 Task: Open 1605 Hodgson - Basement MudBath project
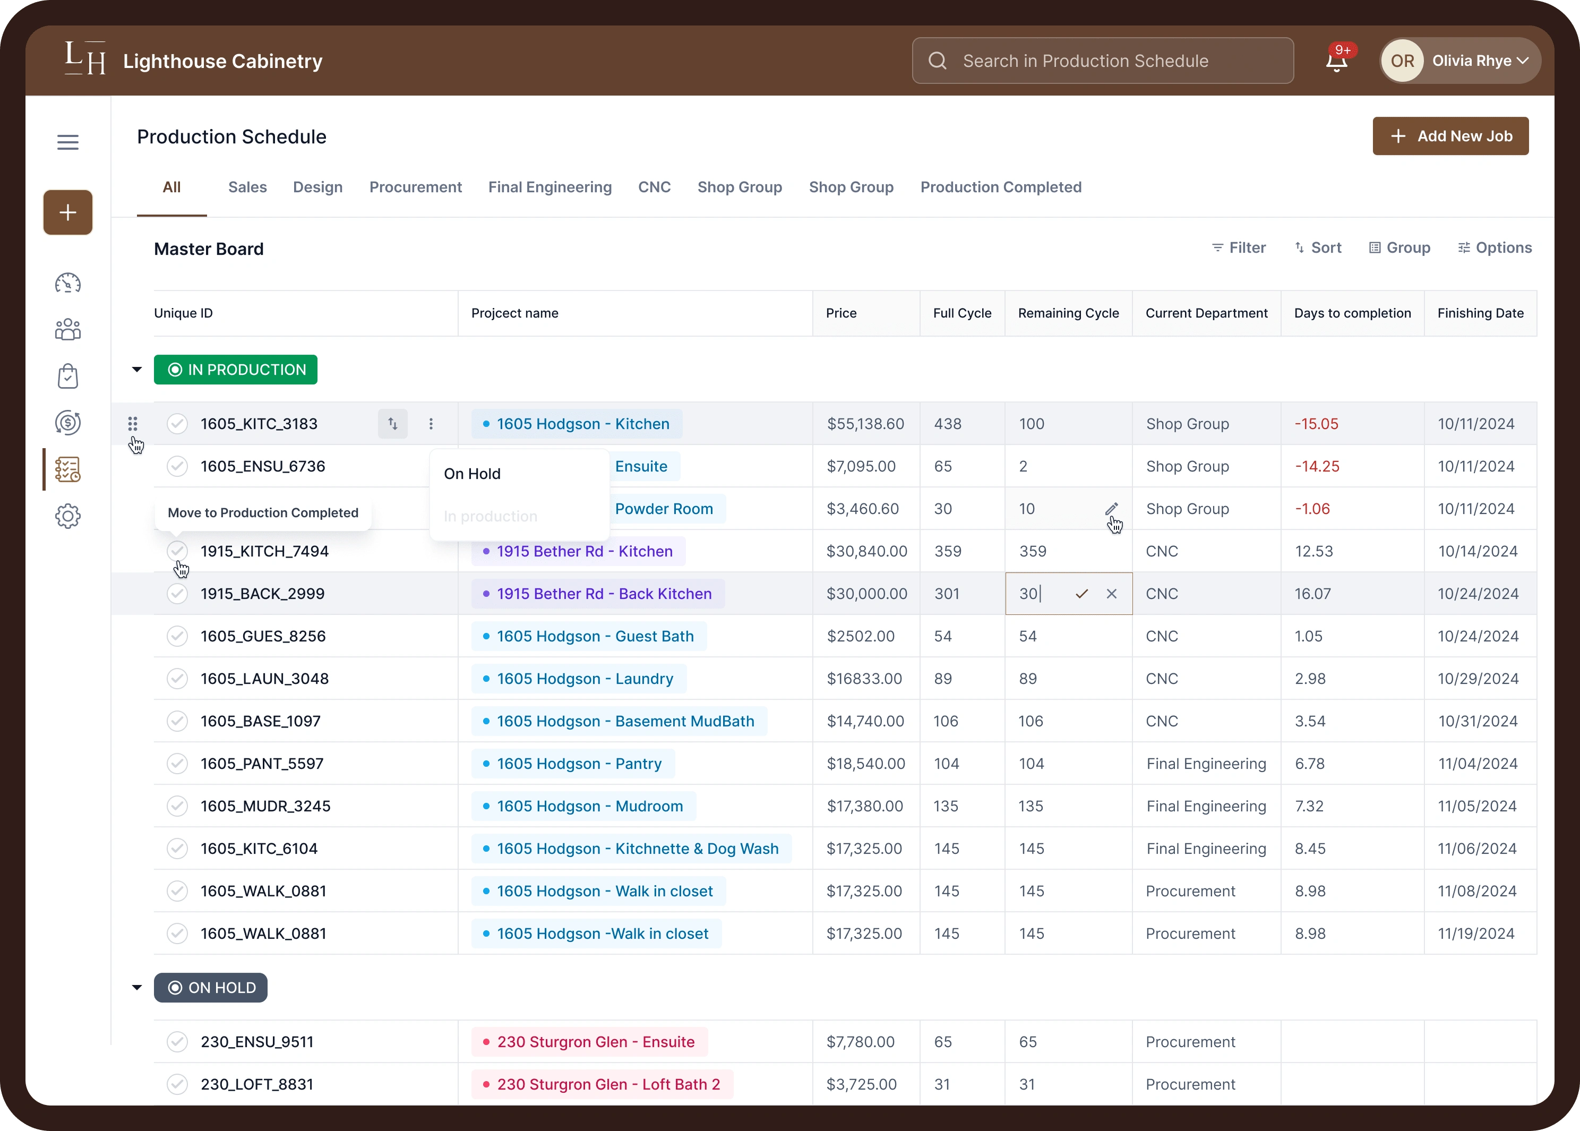tap(619, 721)
